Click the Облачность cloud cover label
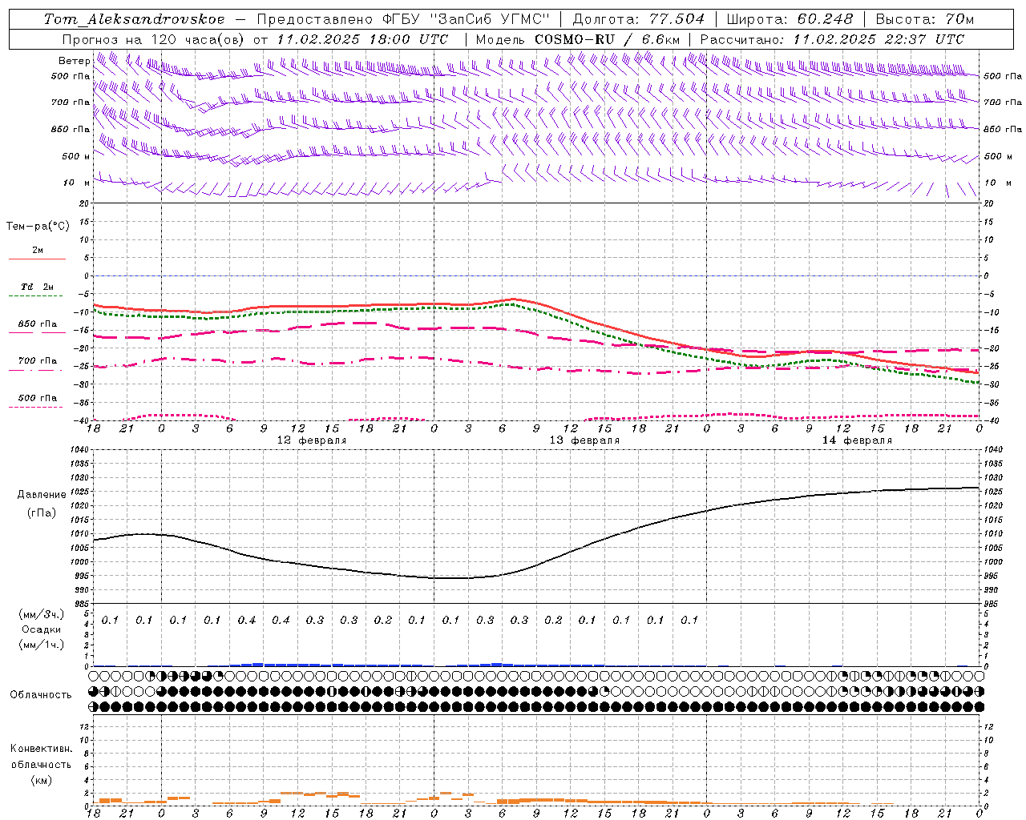Image resolution: width=1026 pixels, height=820 pixels. (41, 695)
